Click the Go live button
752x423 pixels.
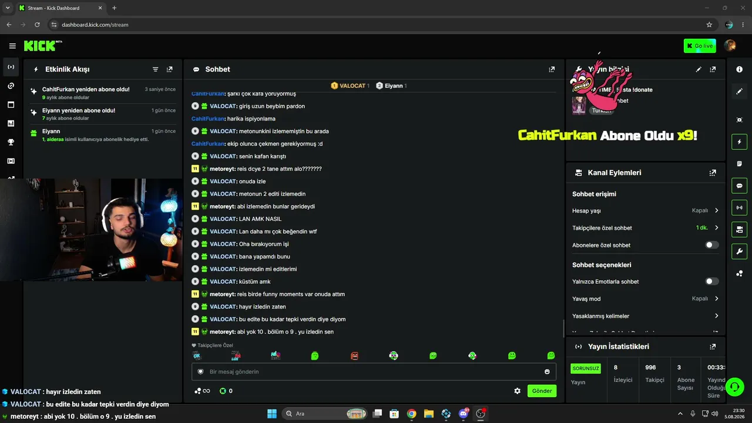pos(700,46)
